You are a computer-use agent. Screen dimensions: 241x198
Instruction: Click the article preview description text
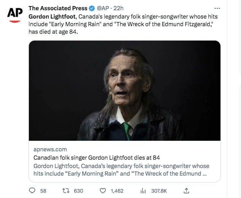[121, 170]
